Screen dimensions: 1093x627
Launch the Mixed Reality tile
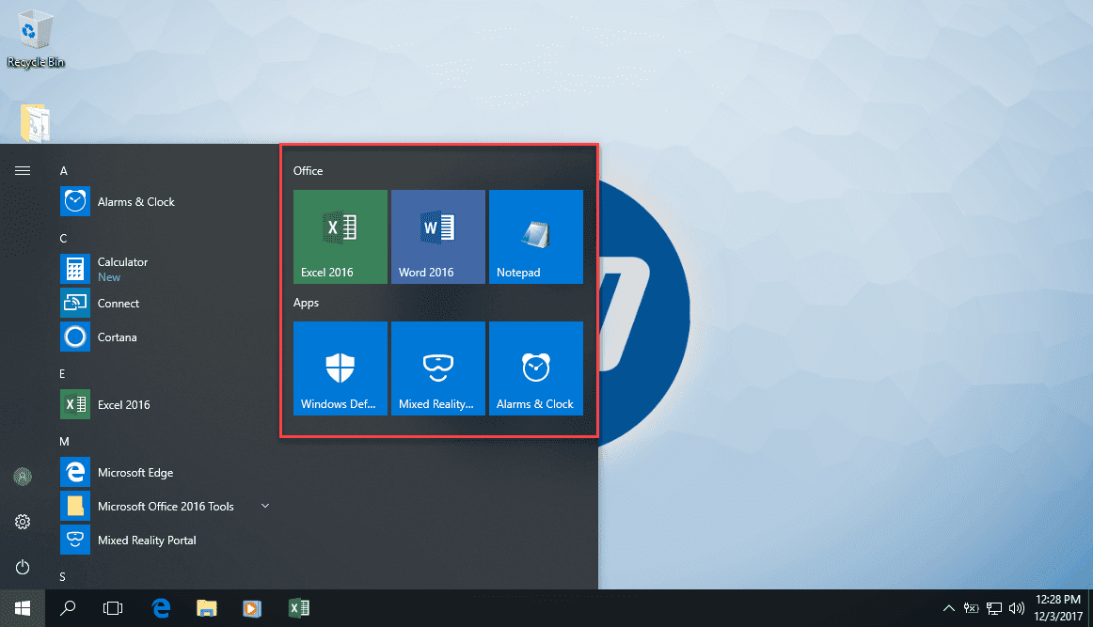click(437, 368)
